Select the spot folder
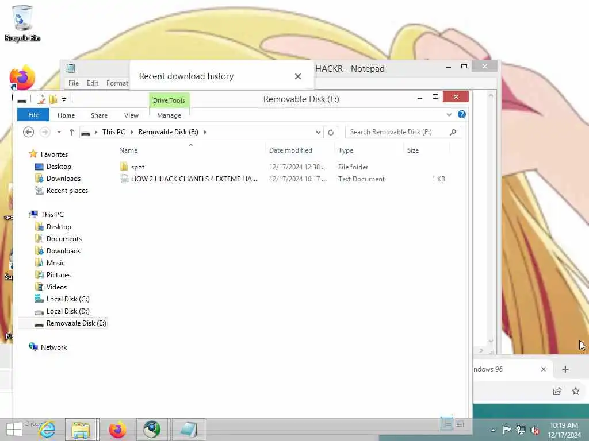This screenshot has width=589, height=441. tap(137, 167)
